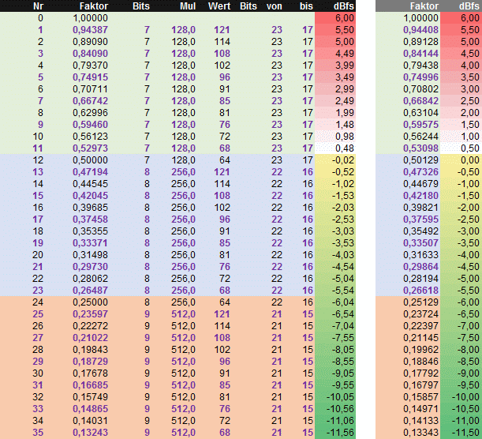Click the -0,02 dBfs yellow cell
Image resolution: width=482 pixels, height=439 pixels.
click(x=335, y=160)
